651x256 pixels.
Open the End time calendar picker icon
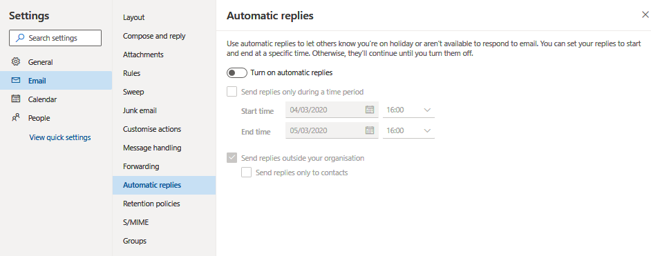coord(370,130)
